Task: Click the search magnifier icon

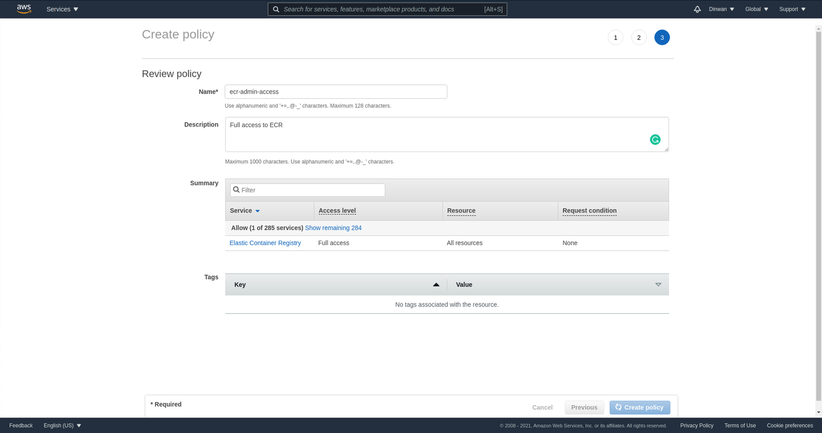Action: (x=276, y=9)
